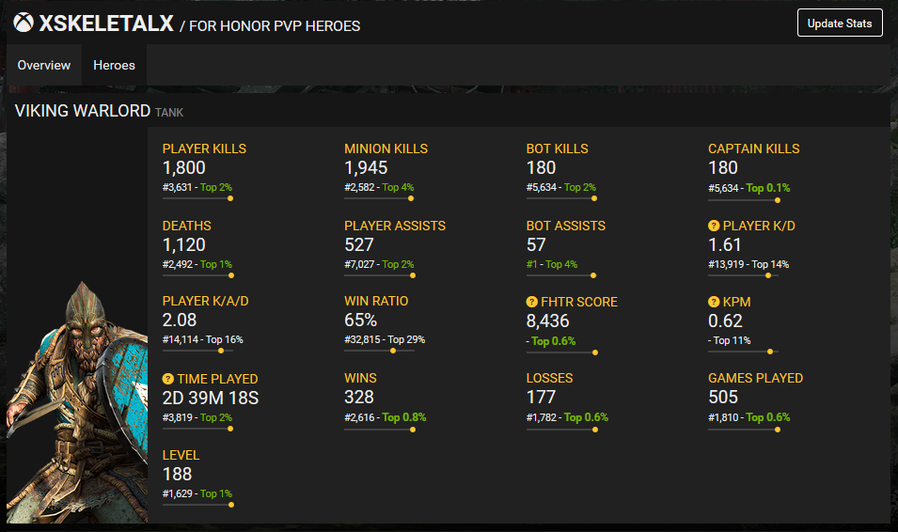Switch to the Overview tab
The width and height of the screenshot is (898, 532).
tap(44, 65)
